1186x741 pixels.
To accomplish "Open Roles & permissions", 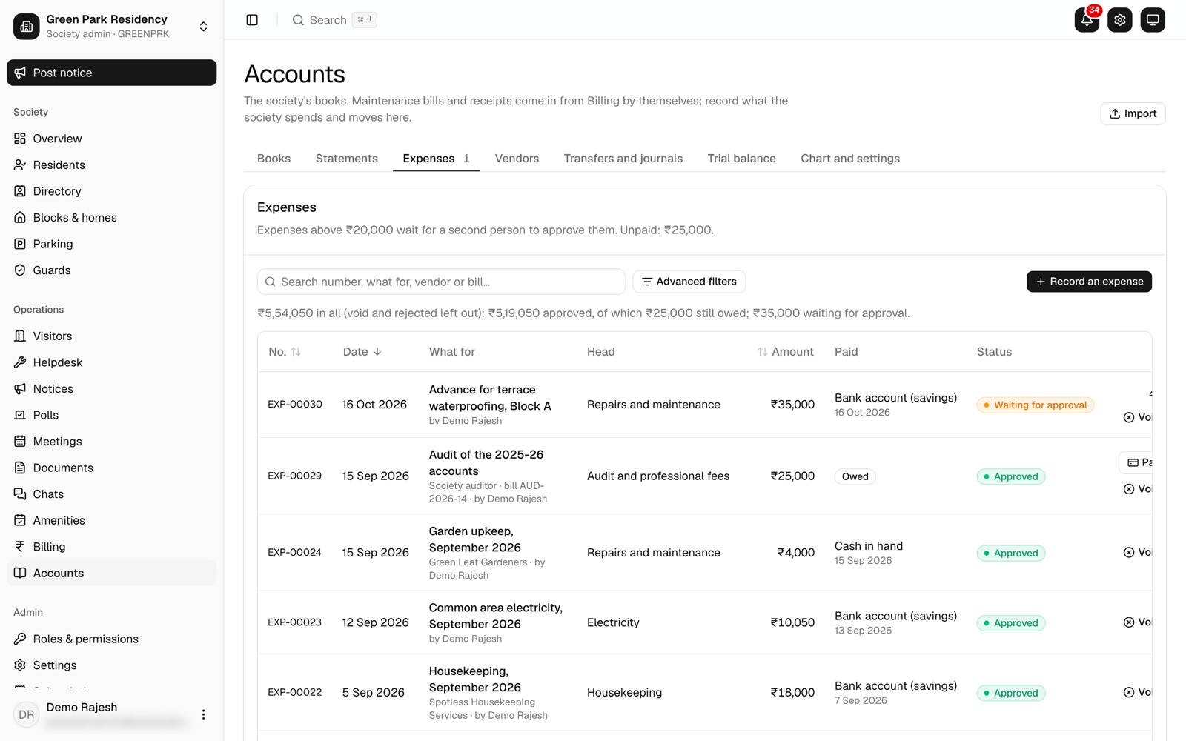I will [x=111, y=639].
